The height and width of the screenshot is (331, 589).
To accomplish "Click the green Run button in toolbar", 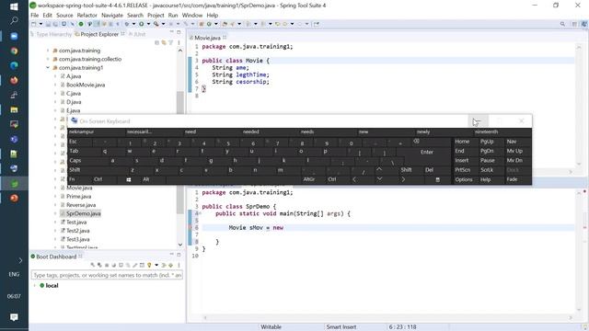I will pyautogui.click(x=141, y=24).
